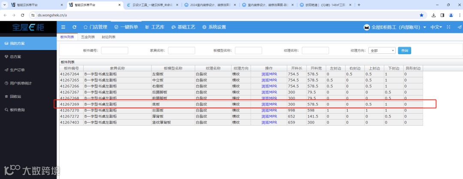Click the 竖纹厚背板 model name cell

(173, 123)
